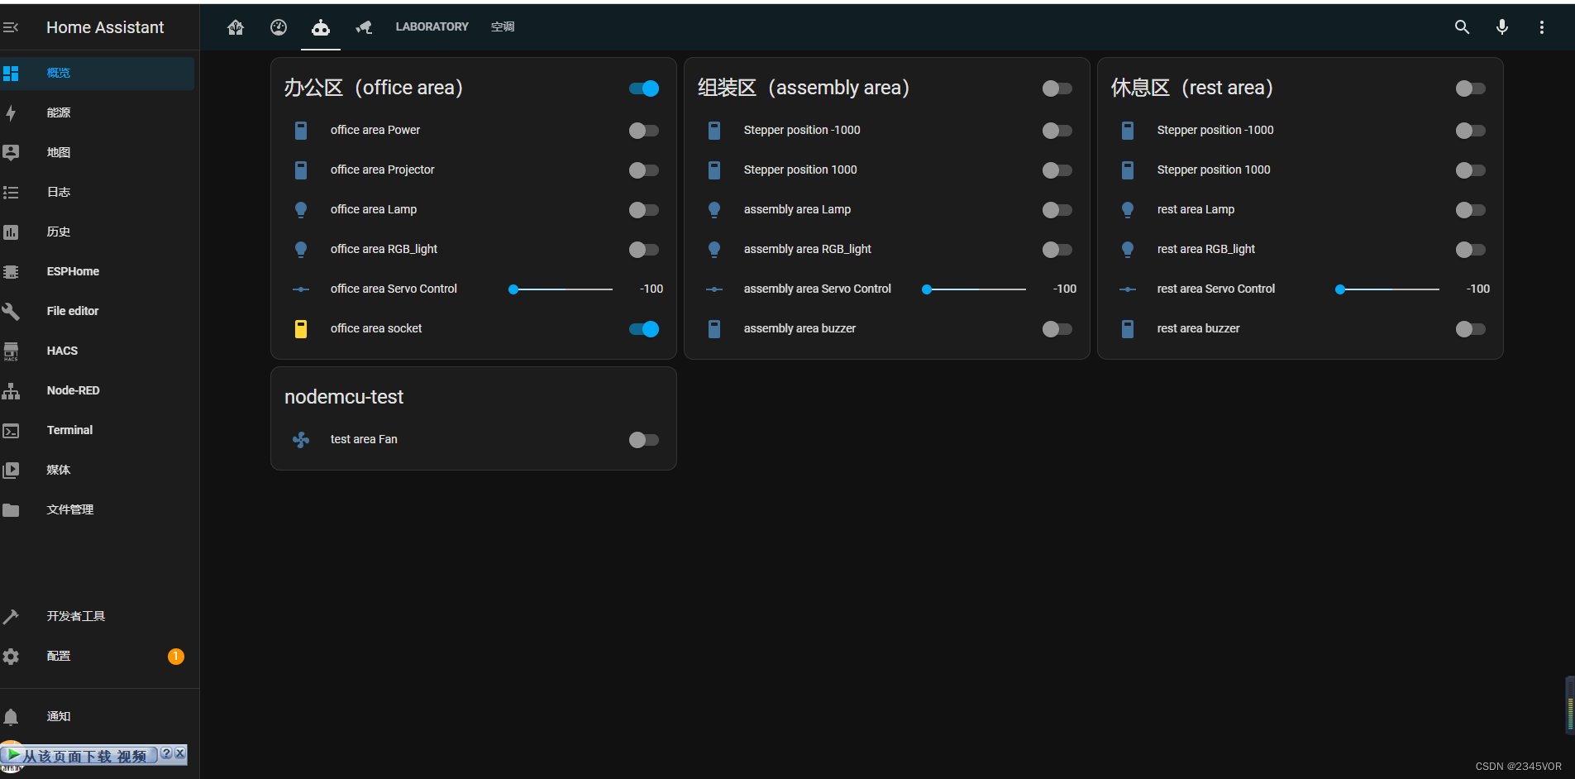Open the three-dot overflow menu

pyautogui.click(x=1541, y=27)
